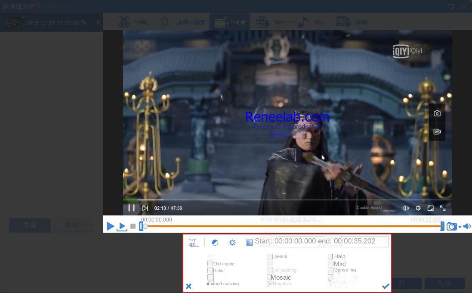Pause the video playback
The height and width of the screenshot is (293, 472).
coord(132,208)
